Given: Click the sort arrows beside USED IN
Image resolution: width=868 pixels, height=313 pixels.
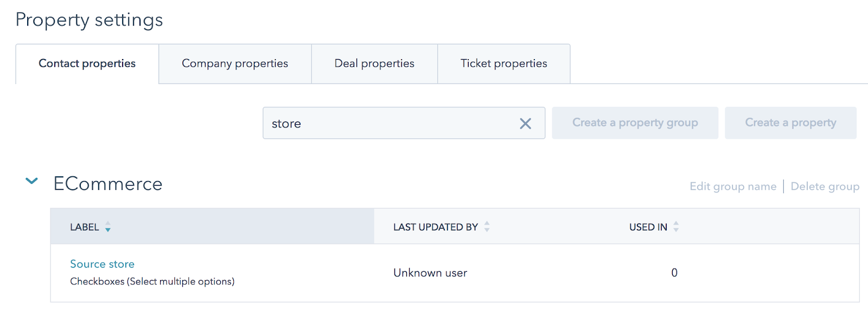Looking at the screenshot, I should coord(676,227).
